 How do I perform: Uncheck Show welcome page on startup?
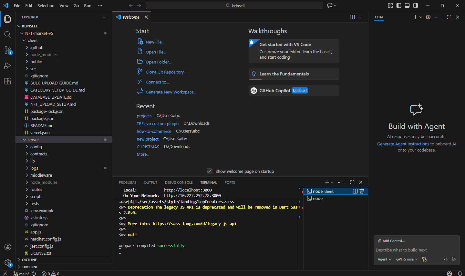[x=210, y=171]
